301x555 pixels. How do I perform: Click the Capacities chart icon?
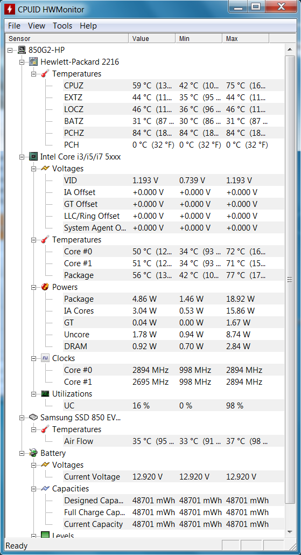(x=45, y=489)
